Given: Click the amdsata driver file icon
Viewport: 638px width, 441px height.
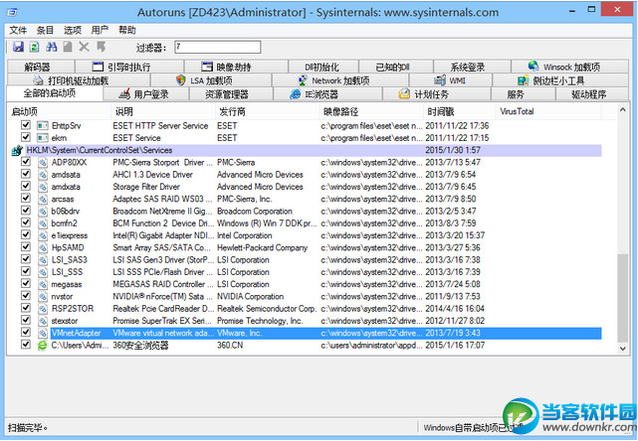Looking at the screenshot, I should (43, 175).
